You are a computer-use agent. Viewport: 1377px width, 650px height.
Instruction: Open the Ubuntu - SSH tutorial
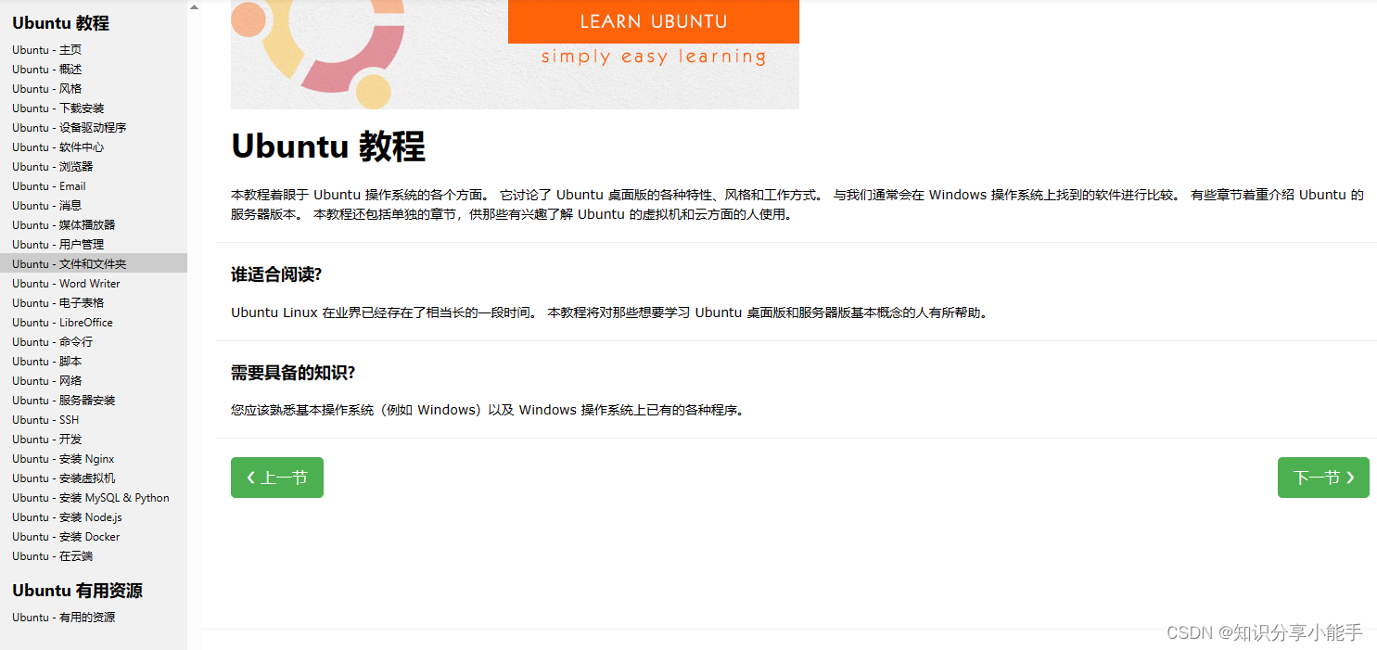(44, 419)
